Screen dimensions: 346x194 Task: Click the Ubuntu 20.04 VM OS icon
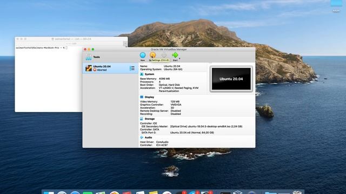point(89,68)
